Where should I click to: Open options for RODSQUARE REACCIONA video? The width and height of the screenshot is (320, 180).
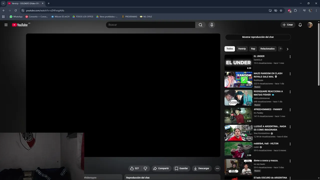[290, 92]
